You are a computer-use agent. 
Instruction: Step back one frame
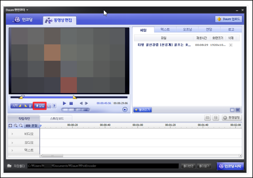81,103
